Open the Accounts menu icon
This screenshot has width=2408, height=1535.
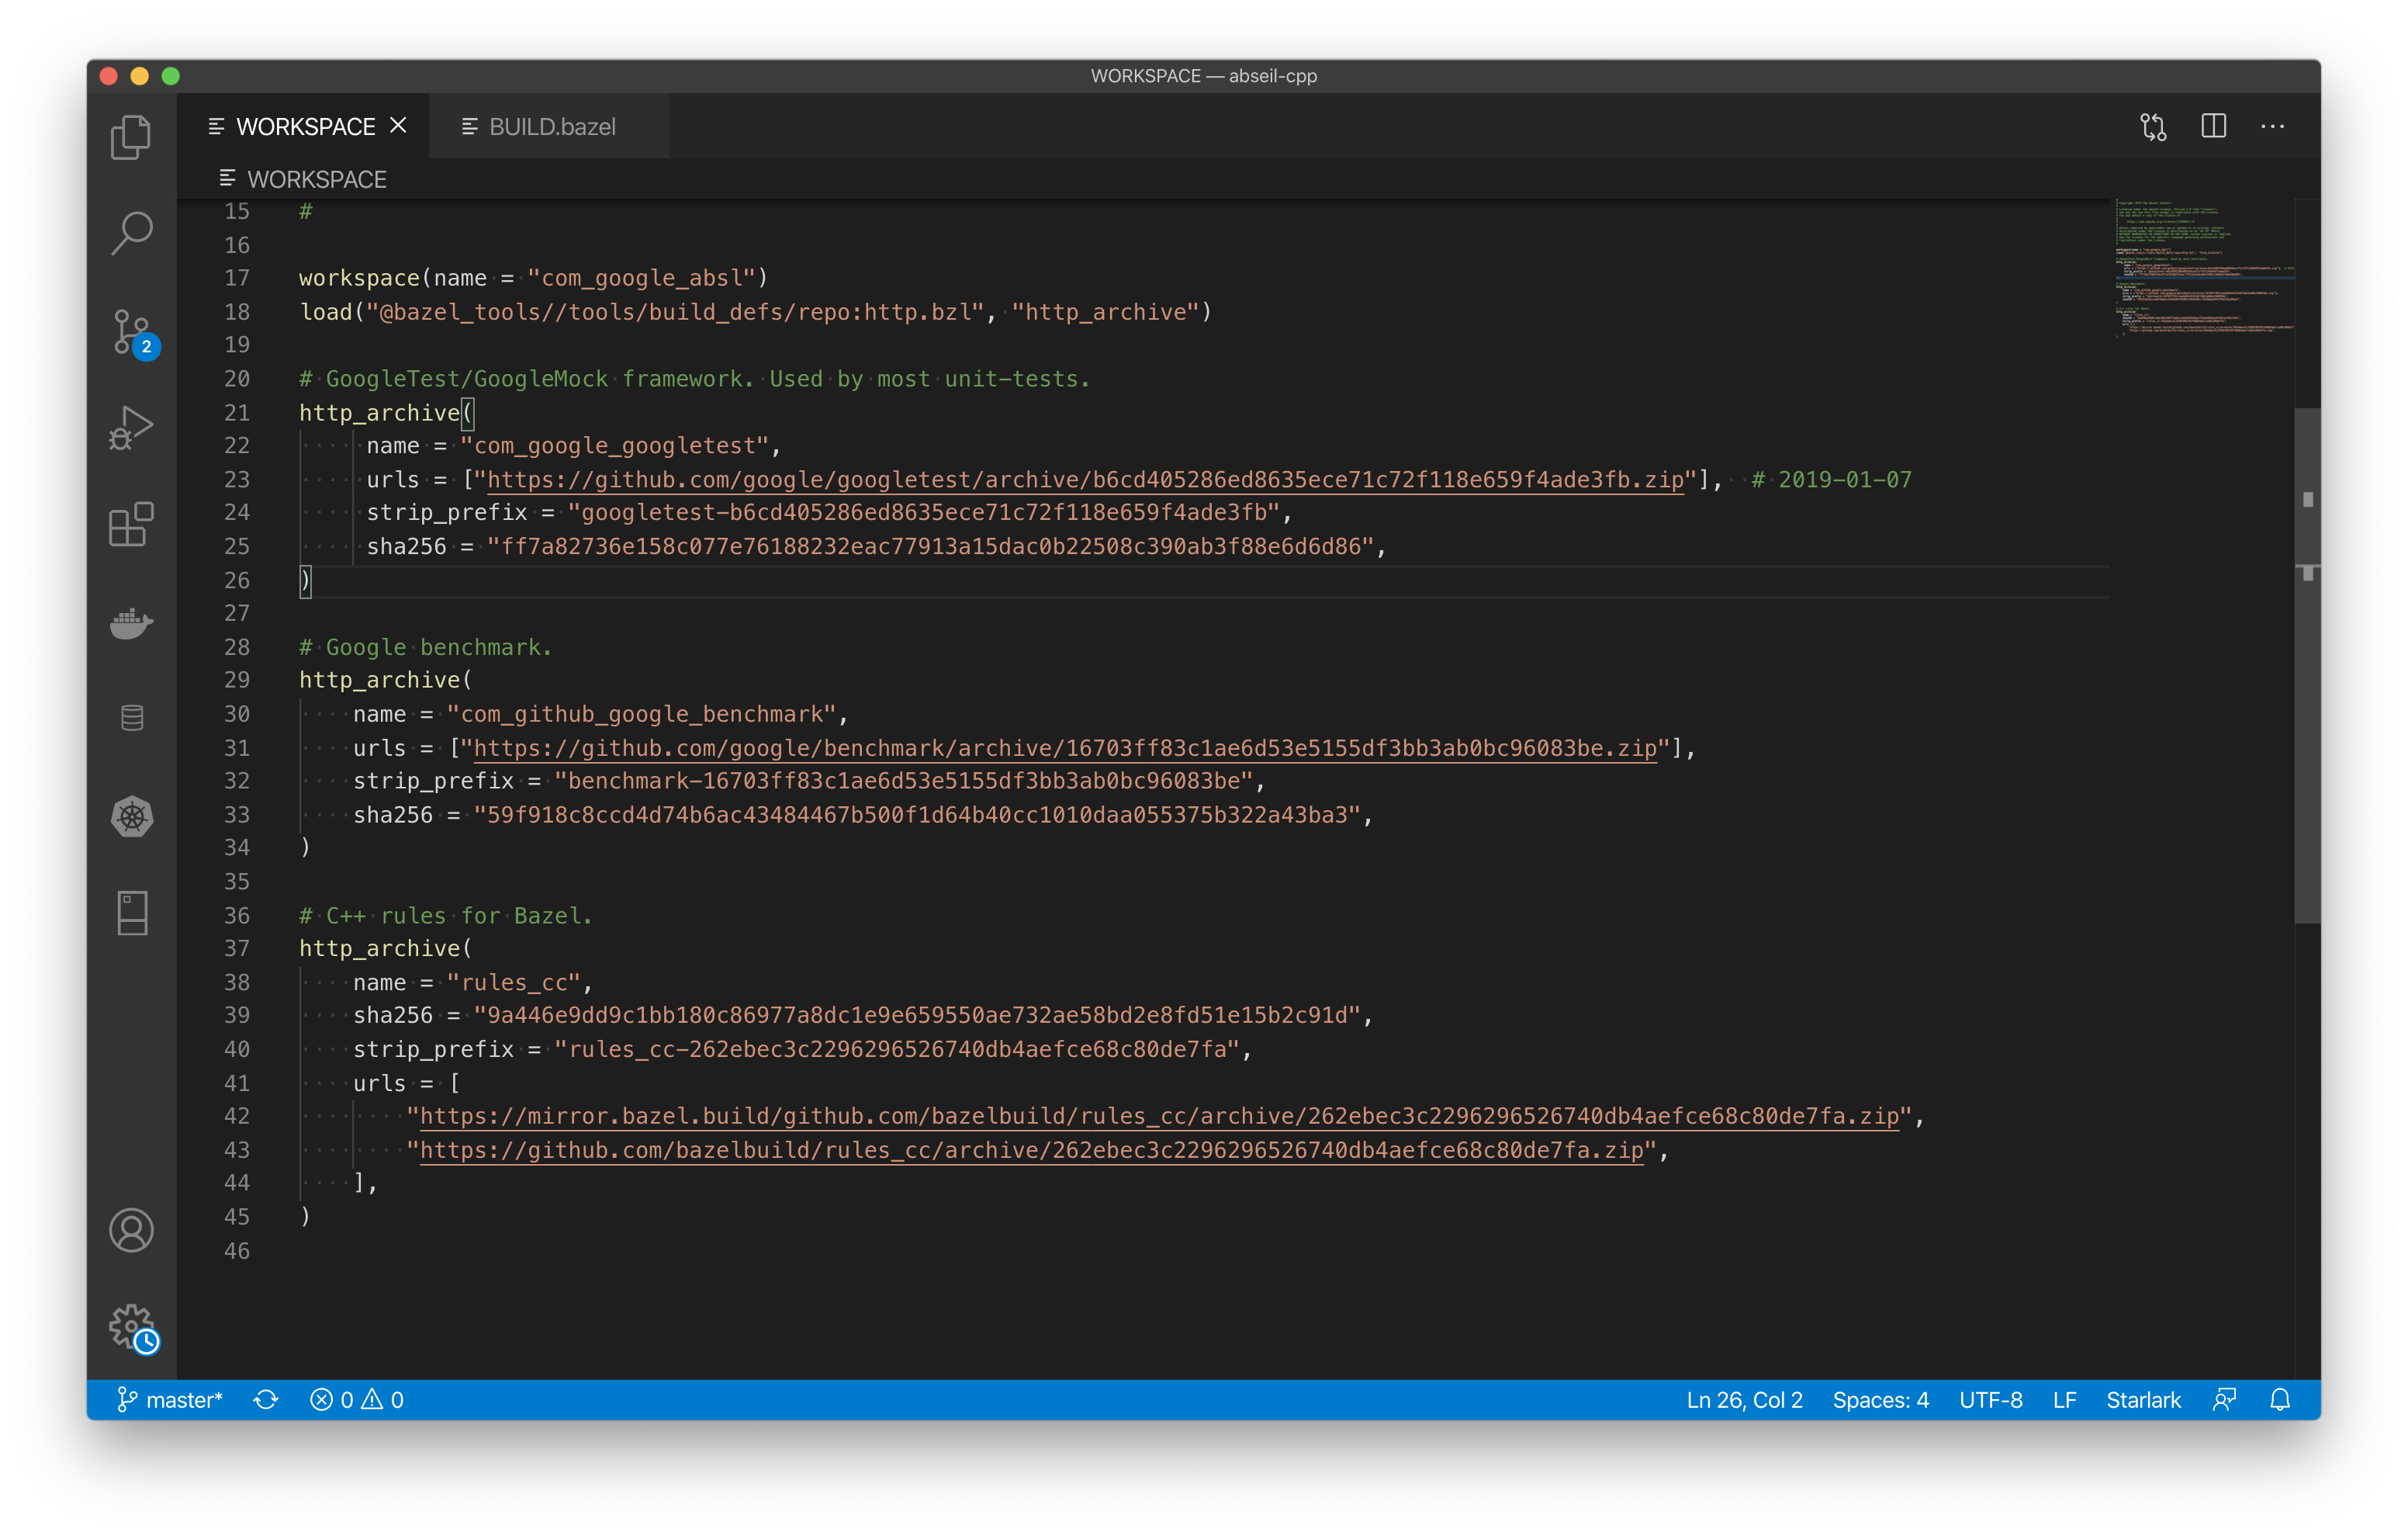(x=131, y=1230)
